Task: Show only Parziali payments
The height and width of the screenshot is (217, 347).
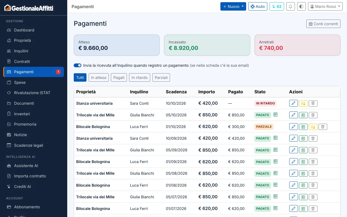Action: point(161,78)
